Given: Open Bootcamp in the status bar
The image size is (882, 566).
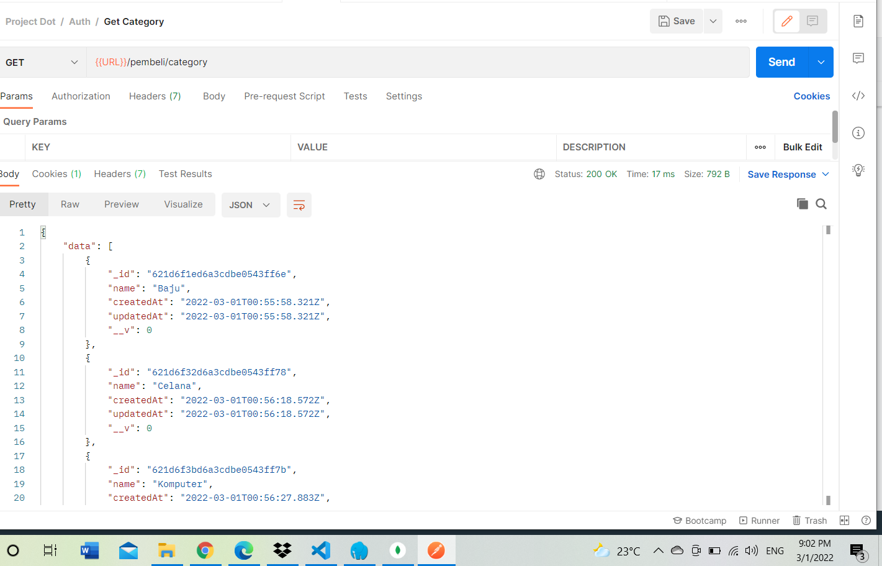Looking at the screenshot, I should click(700, 521).
